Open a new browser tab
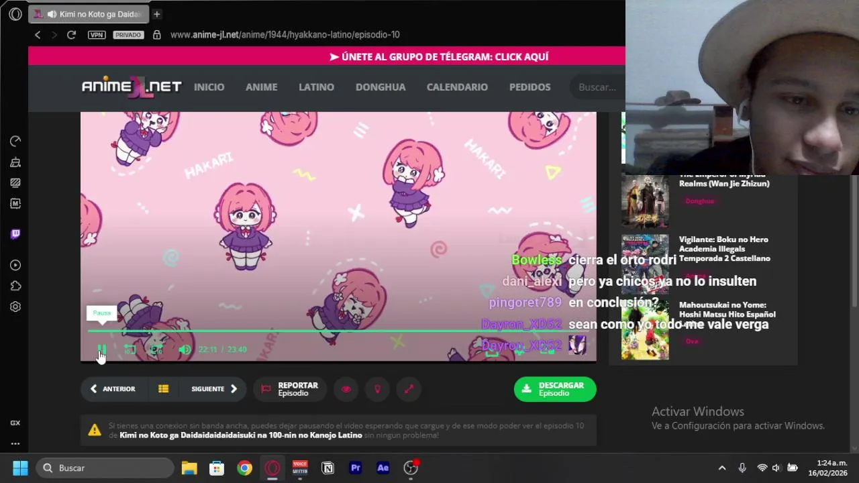Viewport: 859px width, 483px height. [156, 14]
